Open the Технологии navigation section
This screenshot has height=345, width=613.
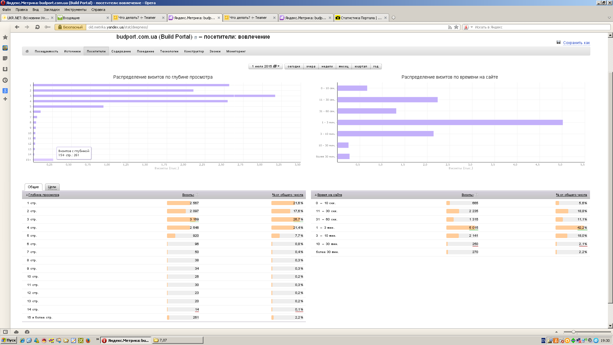point(169,51)
